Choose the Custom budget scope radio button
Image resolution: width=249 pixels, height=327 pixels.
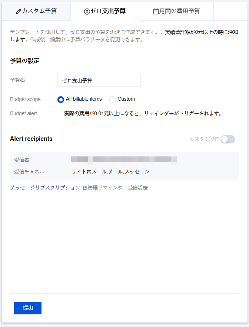[113, 100]
